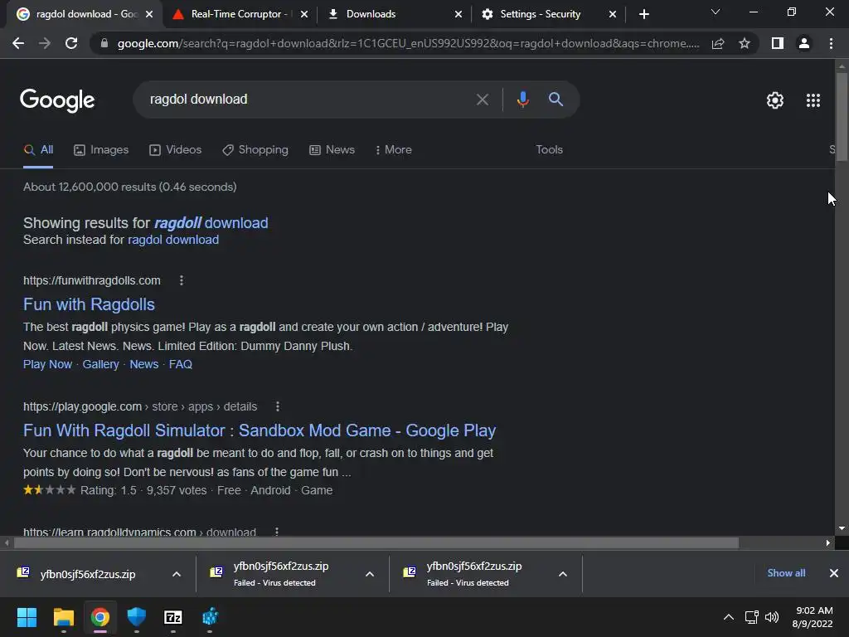The width and height of the screenshot is (849, 637).
Task: Open the FAQ sitelink
Action: pos(180,365)
